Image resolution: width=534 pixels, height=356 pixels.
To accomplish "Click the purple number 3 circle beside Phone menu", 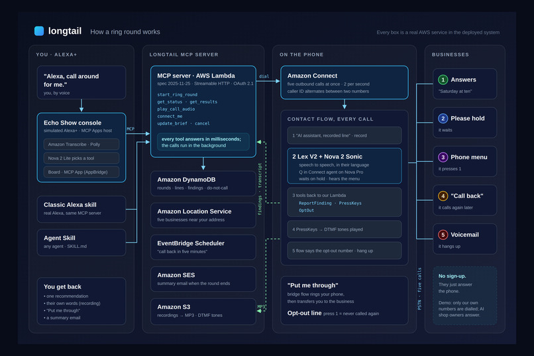I will 443,157.
